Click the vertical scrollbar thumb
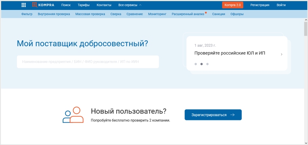Image resolution: width=308 pixels, height=145 pixels. tap(306, 29)
